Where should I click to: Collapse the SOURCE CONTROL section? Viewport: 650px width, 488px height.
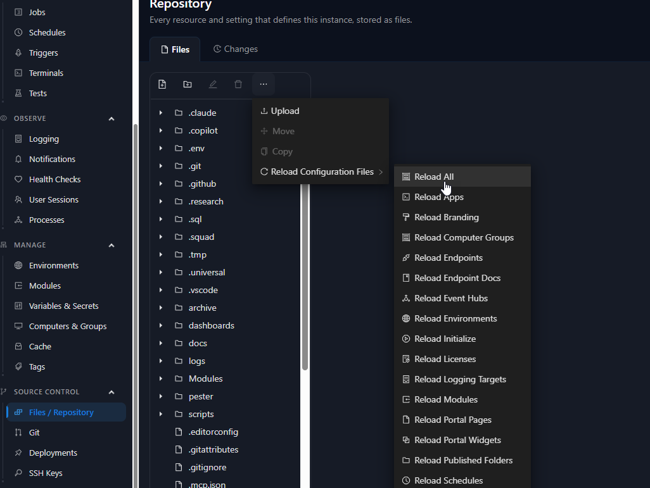(x=111, y=392)
